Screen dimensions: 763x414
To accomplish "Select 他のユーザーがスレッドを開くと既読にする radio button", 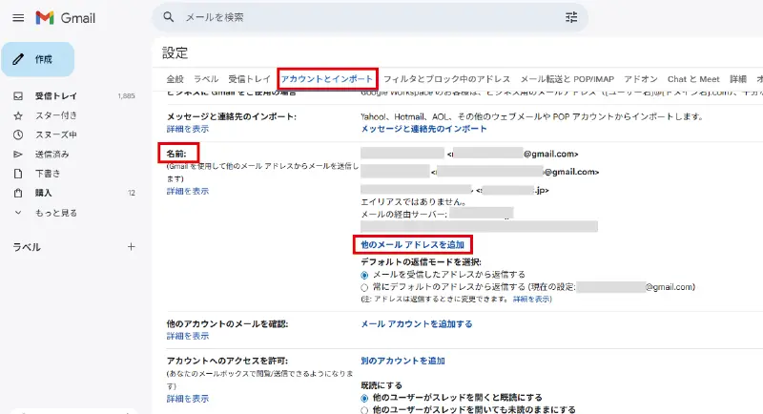I will (x=365, y=397).
